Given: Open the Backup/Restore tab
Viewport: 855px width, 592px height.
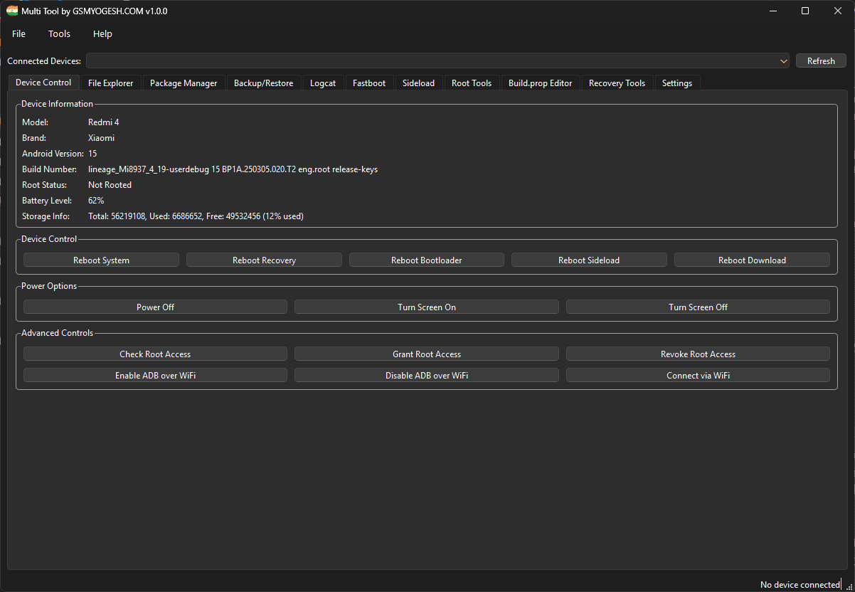Looking at the screenshot, I should (263, 83).
